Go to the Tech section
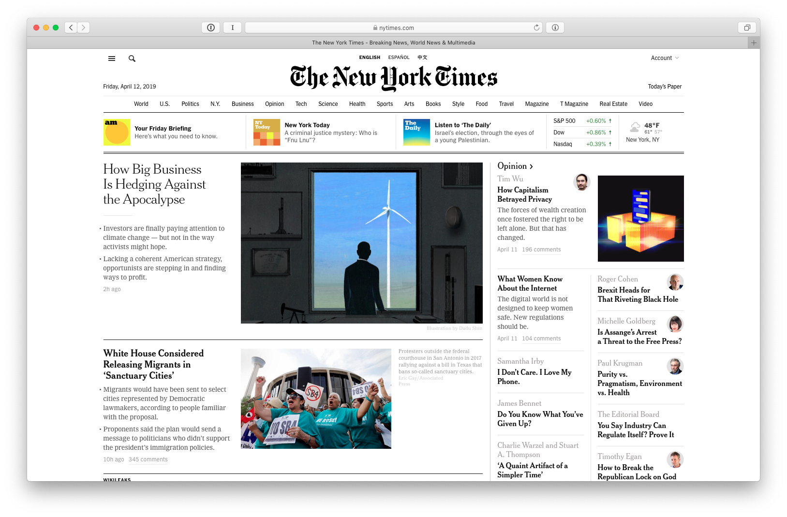This screenshot has width=787, height=517. click(x=301, y=104)
